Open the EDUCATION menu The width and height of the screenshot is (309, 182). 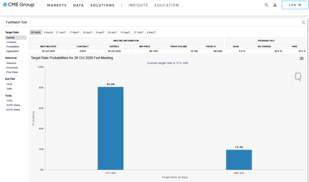click(167, 5)
